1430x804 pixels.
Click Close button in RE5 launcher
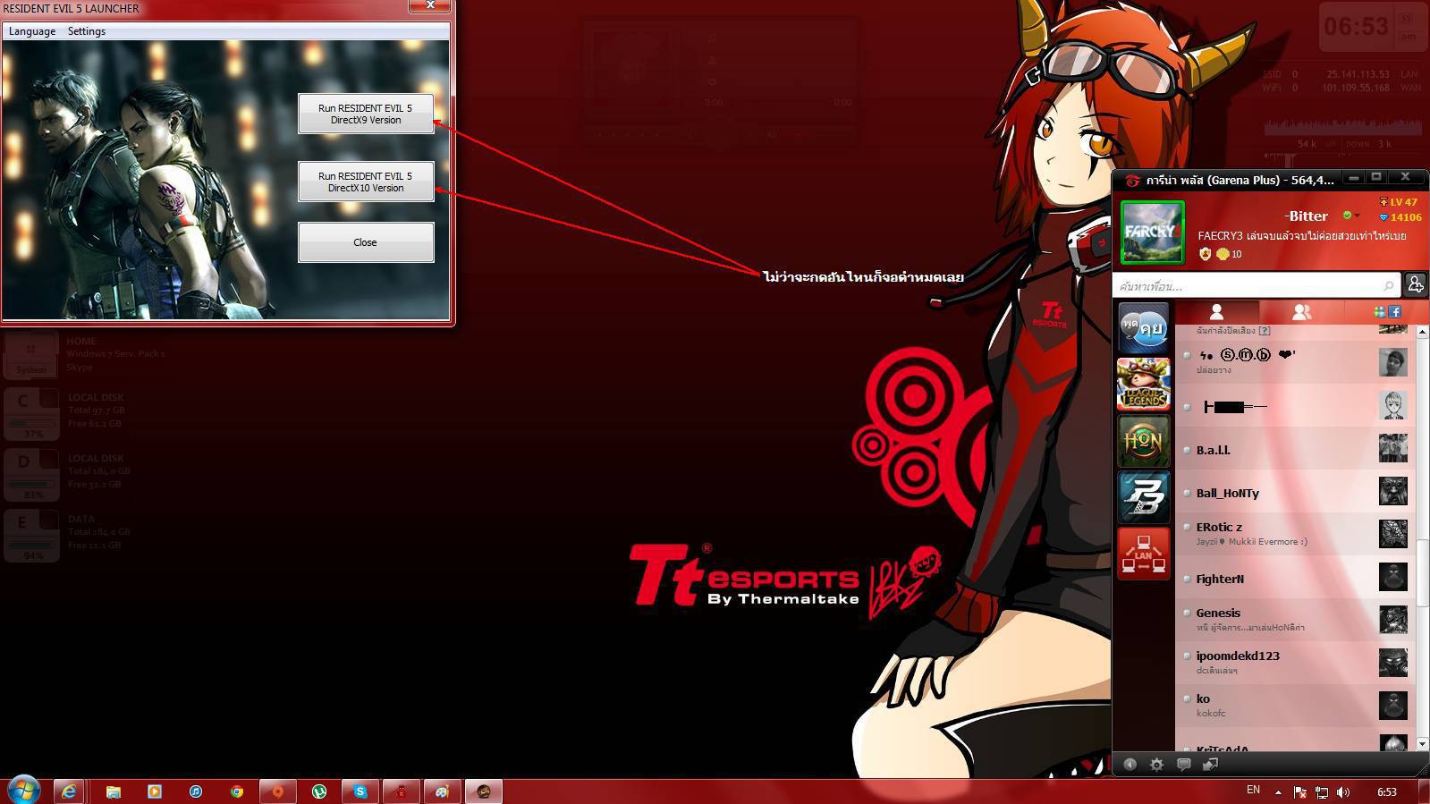point(366,242)
